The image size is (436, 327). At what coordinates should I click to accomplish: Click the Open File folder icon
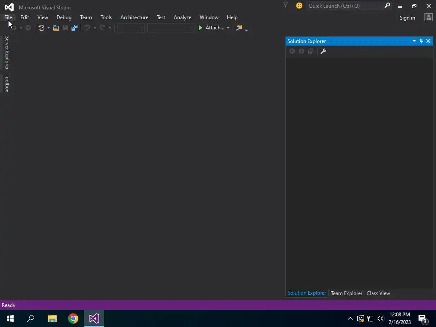(x=56, y=28)
